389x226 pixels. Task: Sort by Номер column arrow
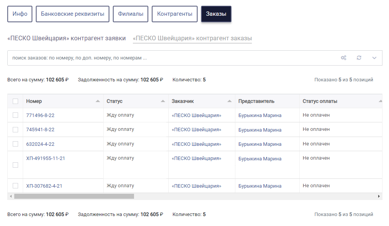[98, 101]
